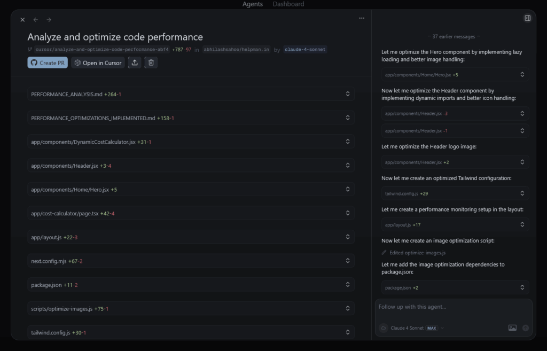Click 'Now let me create an optimized Tailwind configuration:'

pyautogui.click(x=446, y=178)
